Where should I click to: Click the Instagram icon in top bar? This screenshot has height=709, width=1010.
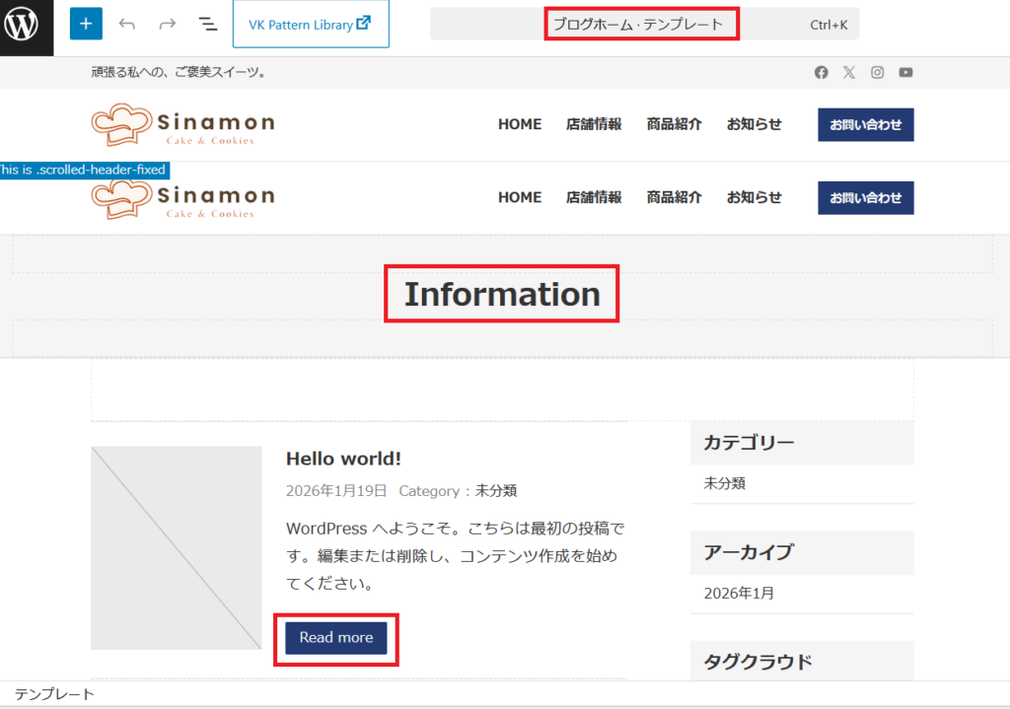[x=877, y=72]
